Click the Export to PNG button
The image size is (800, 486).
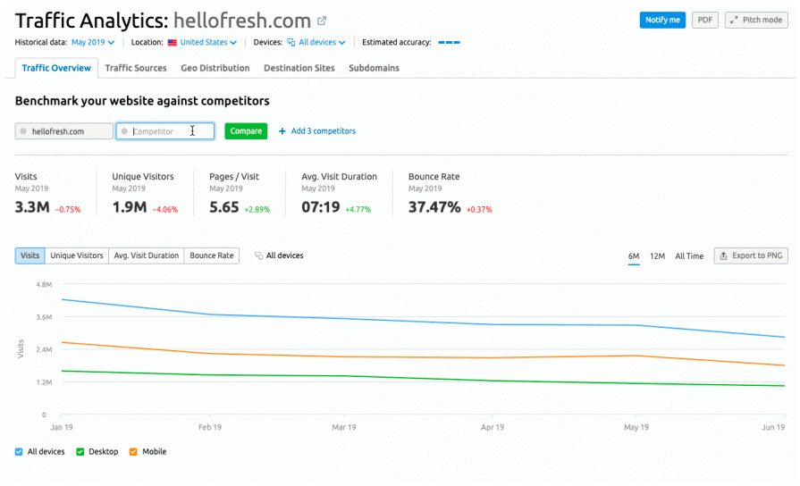click(751, 256)
